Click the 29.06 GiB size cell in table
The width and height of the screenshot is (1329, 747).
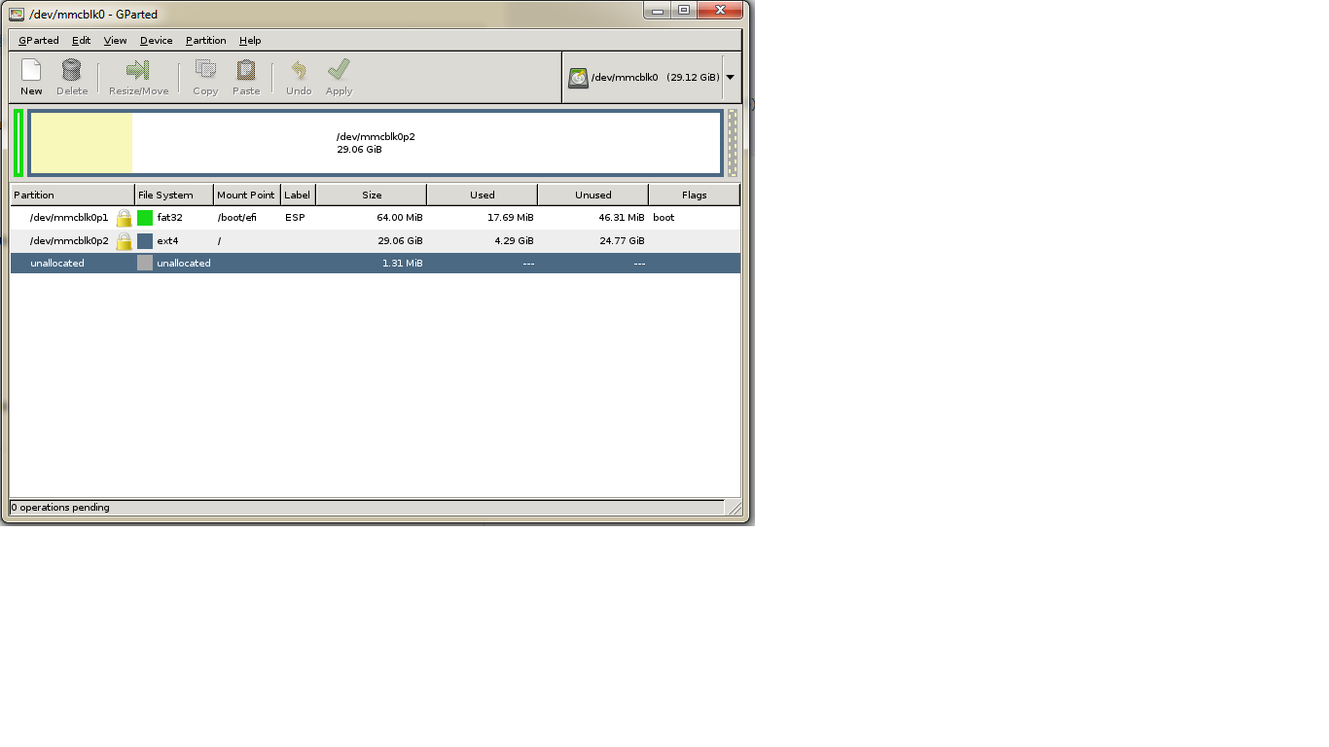pos(401,241)
